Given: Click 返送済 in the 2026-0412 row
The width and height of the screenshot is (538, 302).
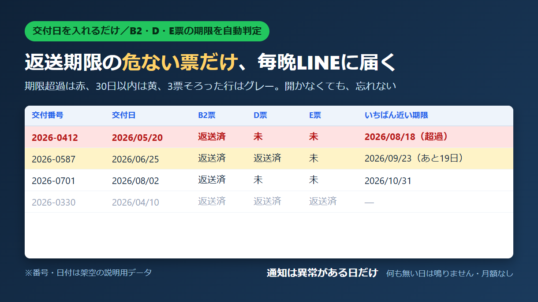Looking at the screenshot, I should (x=212, y=136).
